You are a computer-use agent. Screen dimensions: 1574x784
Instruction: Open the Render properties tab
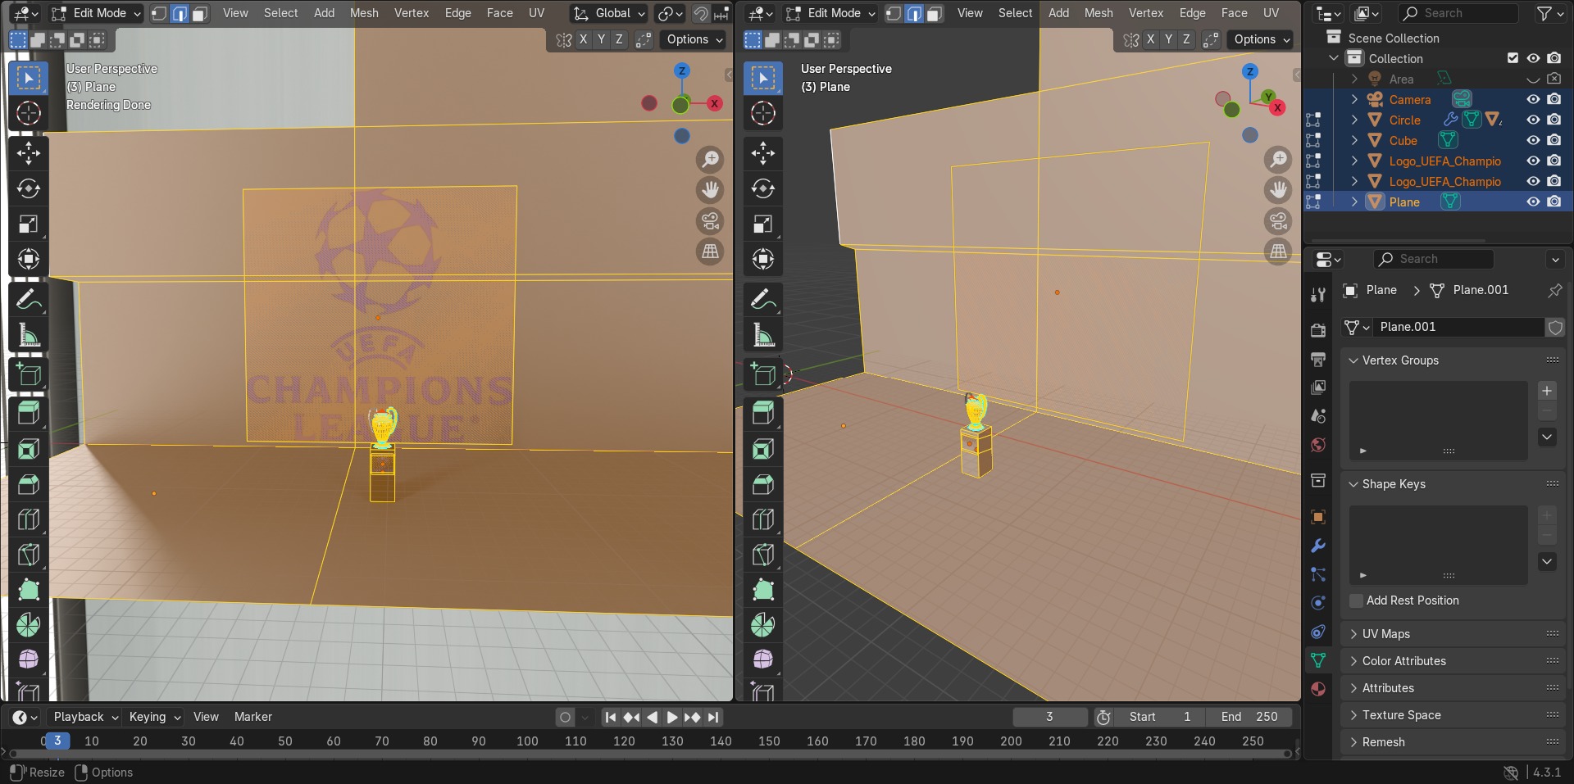pyautogui.click(x=1318, y=329)
